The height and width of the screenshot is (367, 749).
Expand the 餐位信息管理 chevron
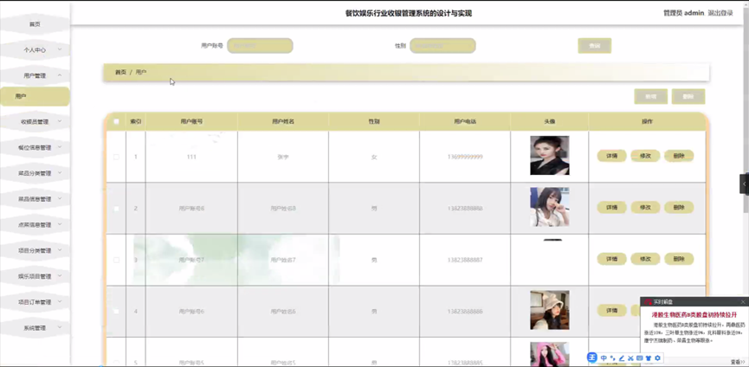tap(60, 147)
